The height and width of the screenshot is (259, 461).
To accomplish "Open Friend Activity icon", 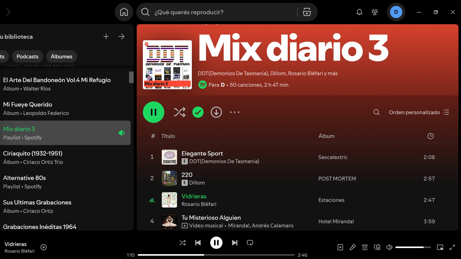I will [375, 12].
